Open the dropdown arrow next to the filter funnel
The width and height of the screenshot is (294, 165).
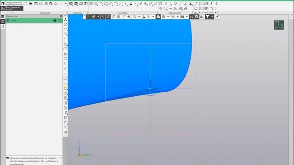click(x=212, y=17)
